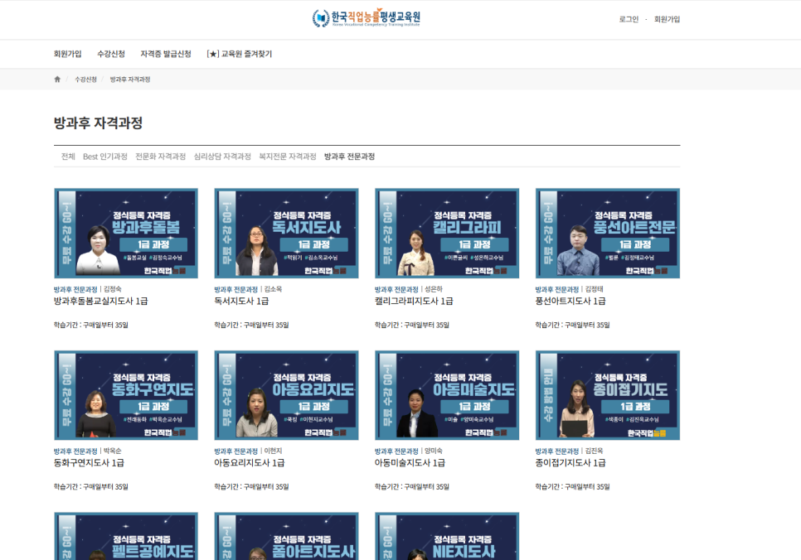The height and width of the screenshot is (560, 801).
Task: Open the 풍선아트전문 course thumbnail
Action: 608,234
